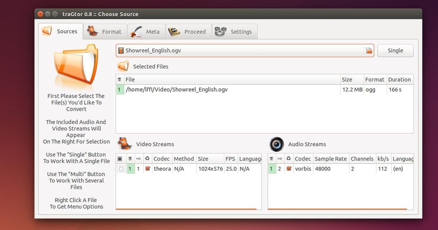The width and height of the screenshot is (438, 230).
Task: Click the file browse icon in the source field
Action: [x=369, y=51]
